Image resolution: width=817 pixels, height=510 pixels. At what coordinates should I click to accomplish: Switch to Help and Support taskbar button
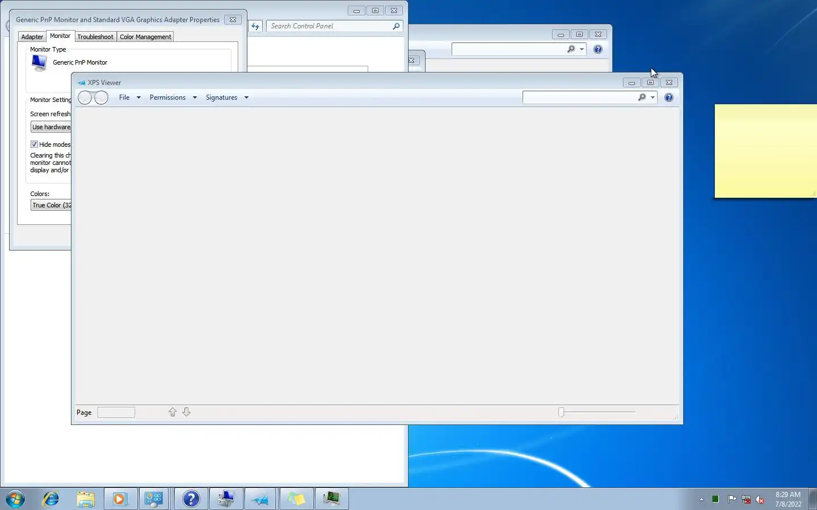[x=191, y=499]
